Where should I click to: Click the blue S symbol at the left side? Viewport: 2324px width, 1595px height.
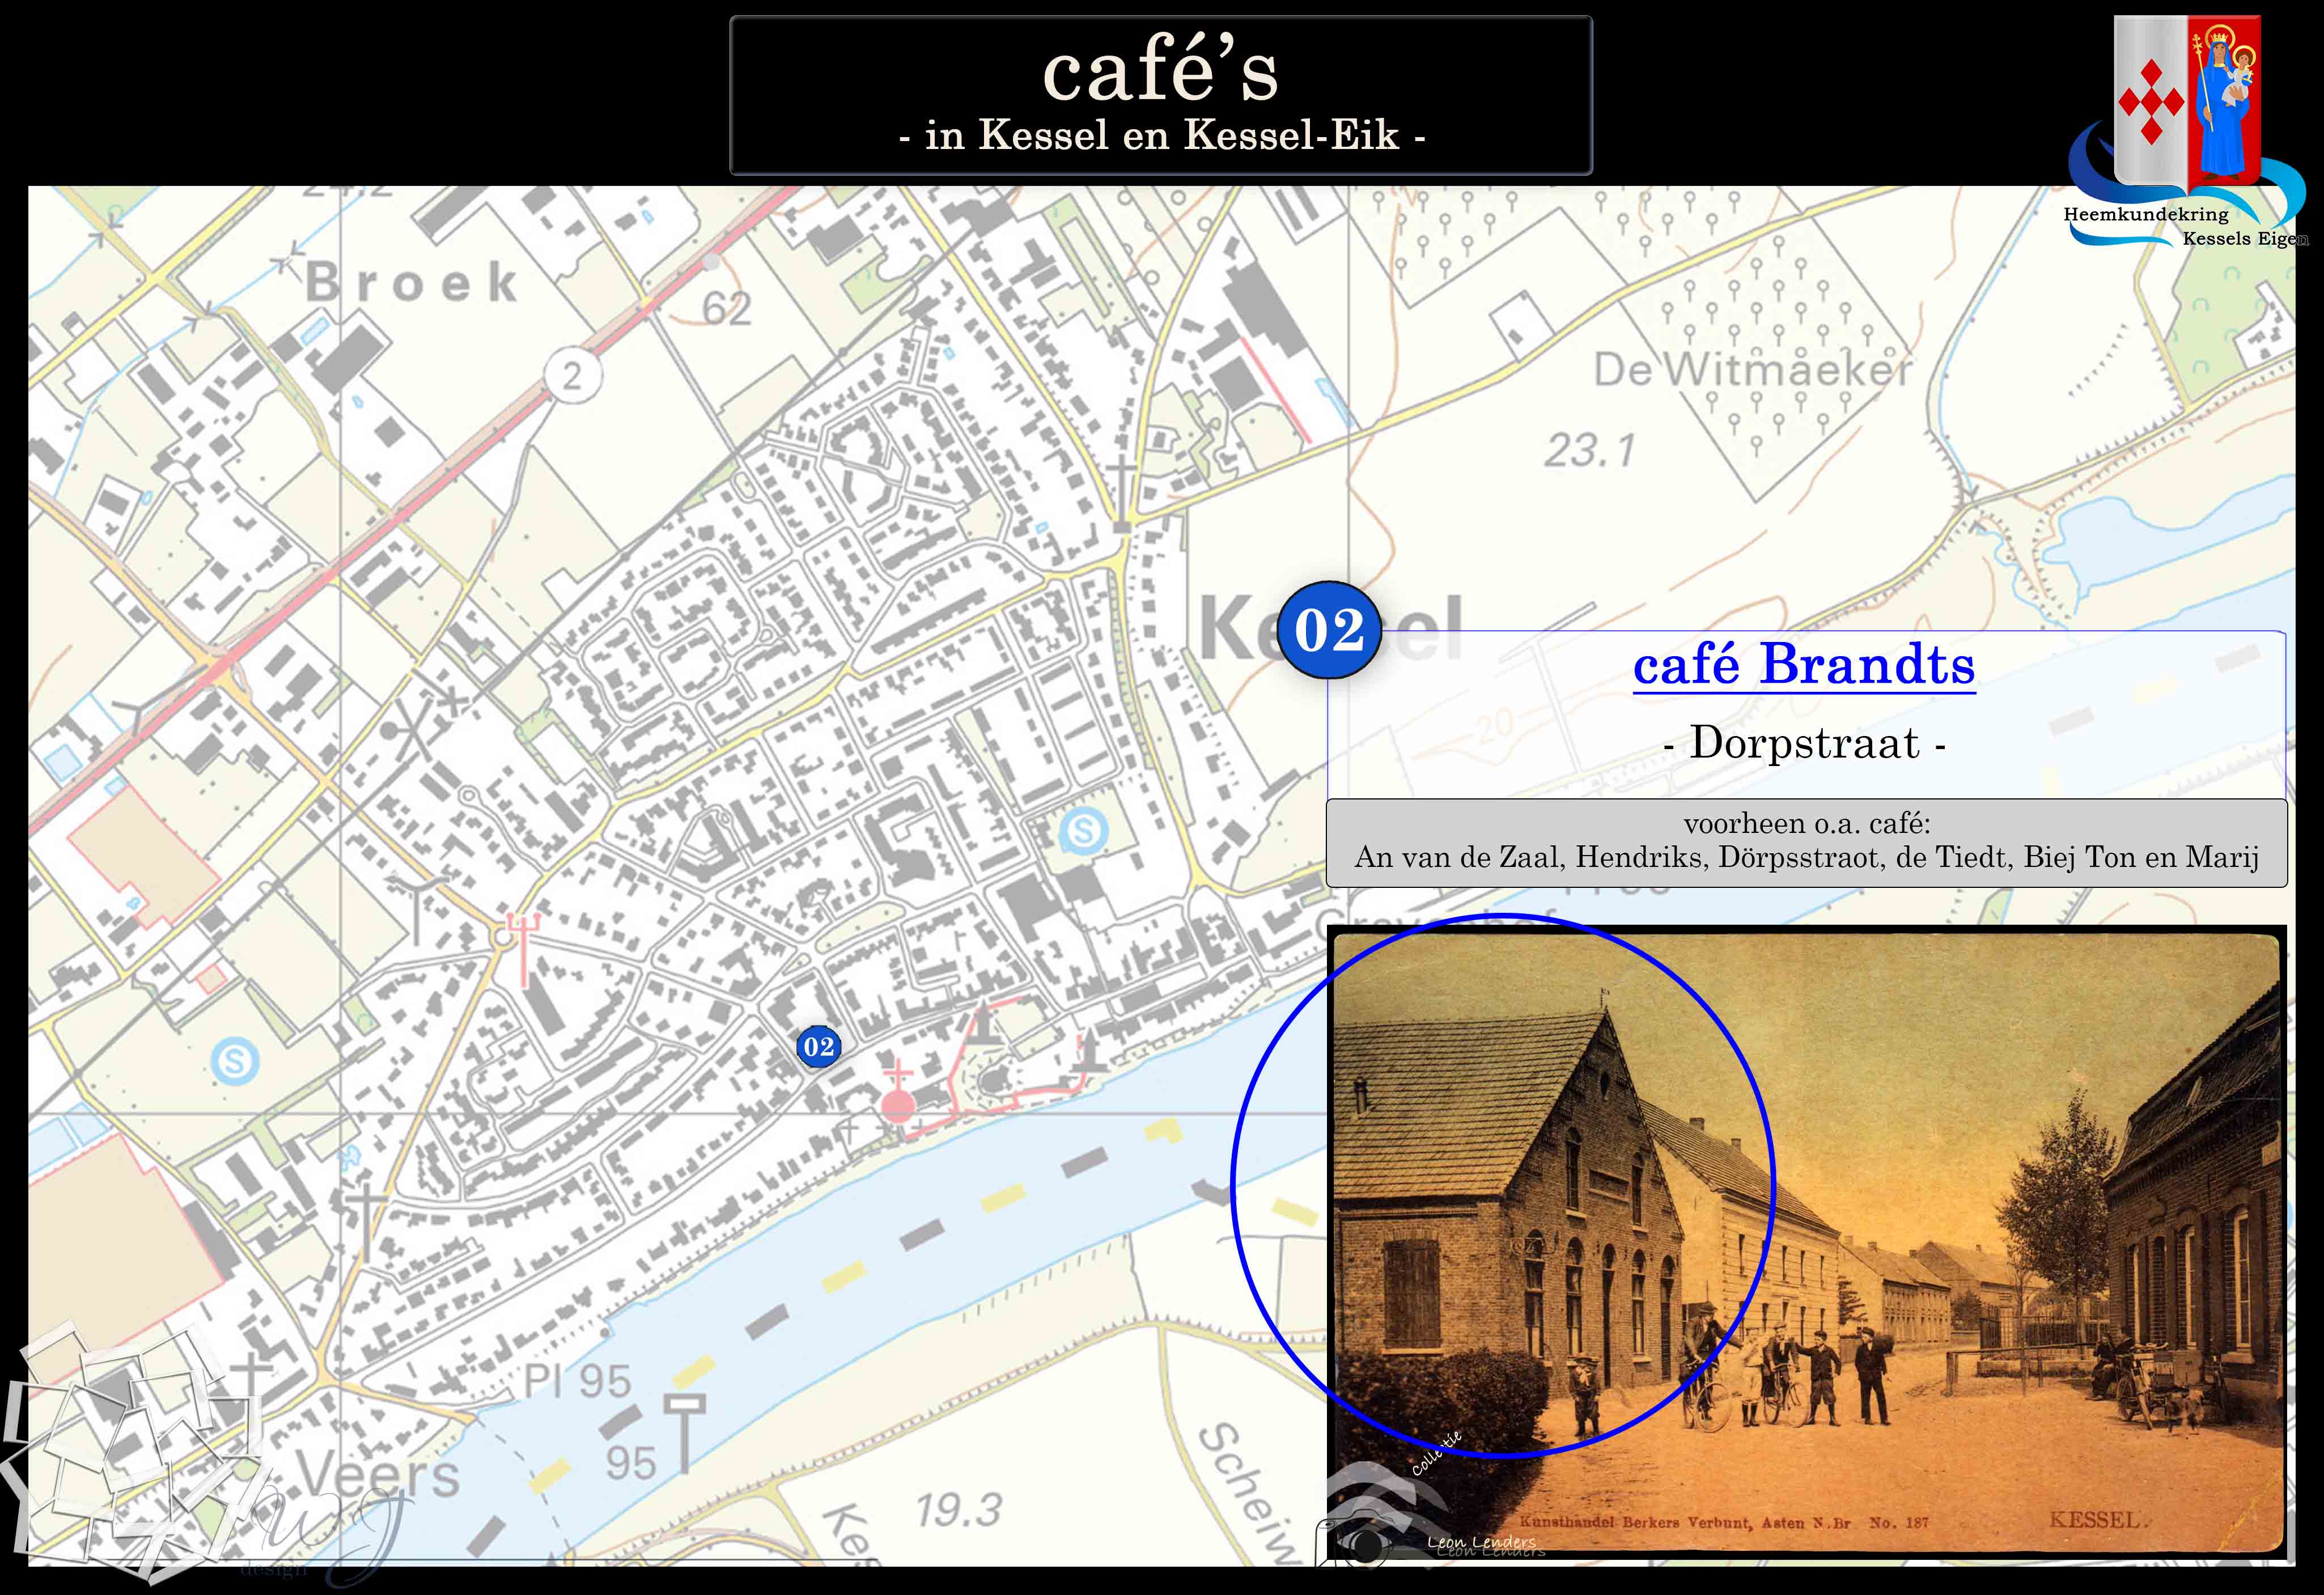235,1060
